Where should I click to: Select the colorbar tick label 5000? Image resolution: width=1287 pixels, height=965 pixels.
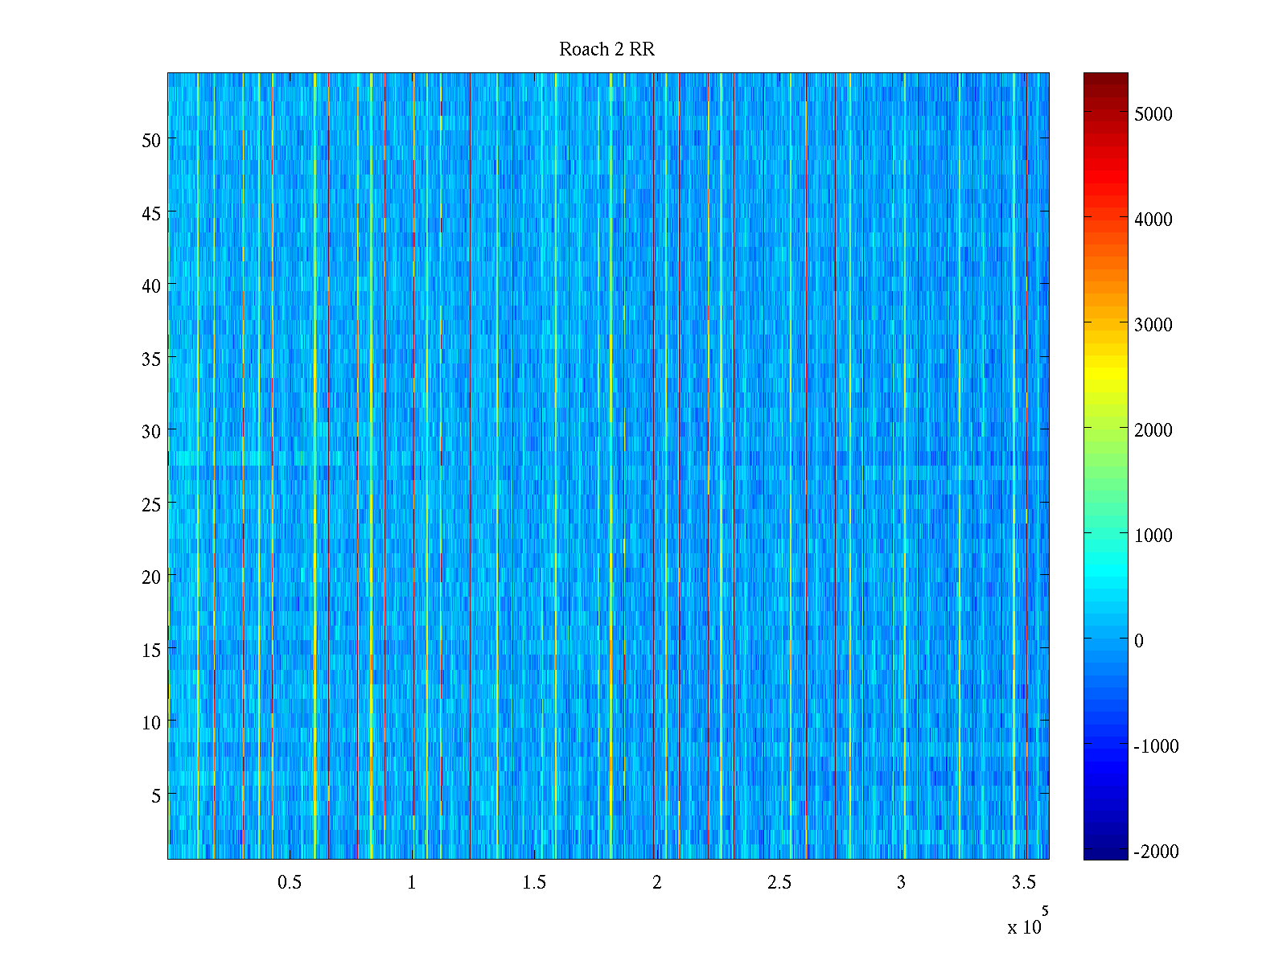[x=1153, y=114]
